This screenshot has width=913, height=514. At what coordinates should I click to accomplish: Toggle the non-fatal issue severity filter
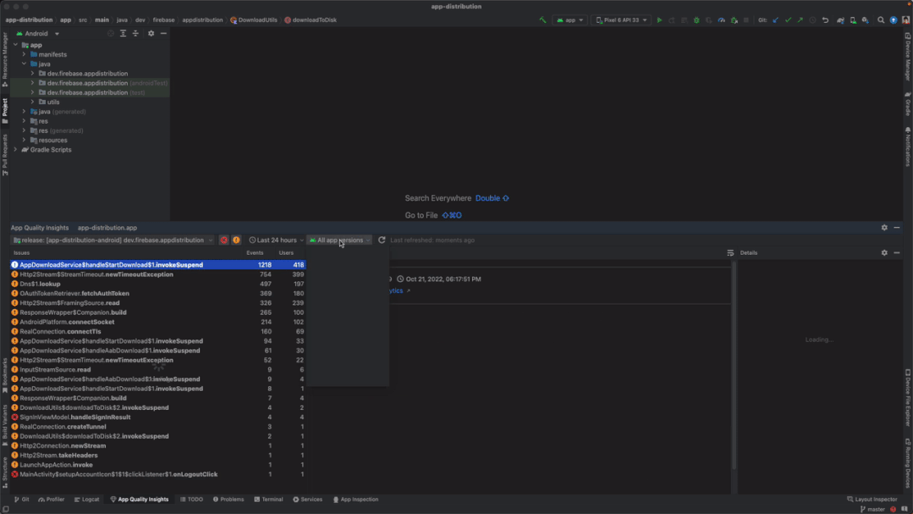(238, 240)
